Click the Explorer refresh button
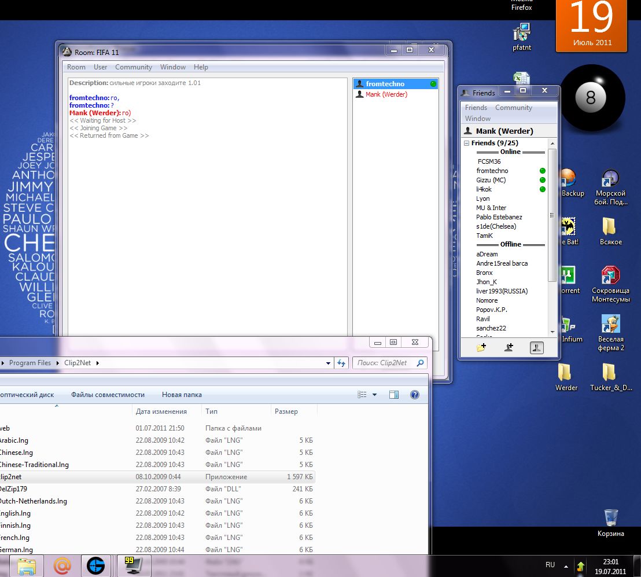 (341, 363)
